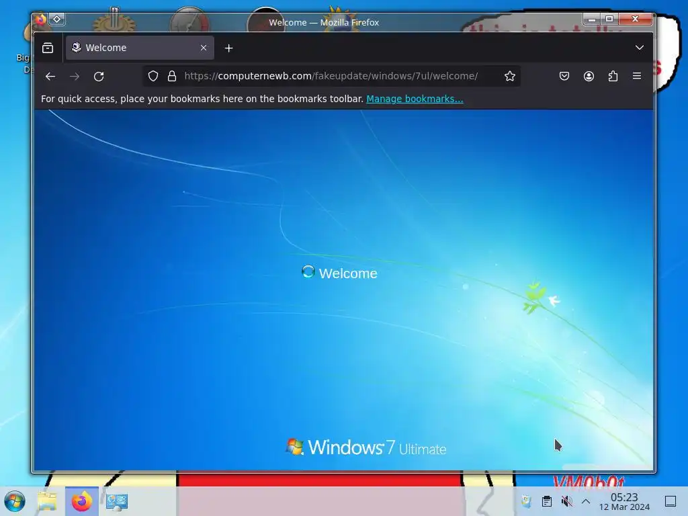This screenshot has height=516, width=688.
Task: Click the Welcome text on the page
Action: (x=348, y=273)
